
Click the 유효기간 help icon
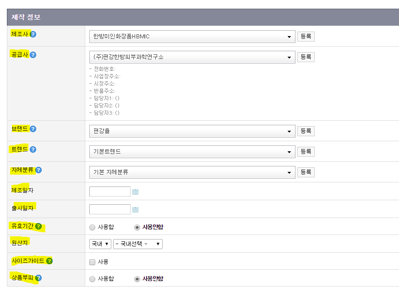[38, 226]
